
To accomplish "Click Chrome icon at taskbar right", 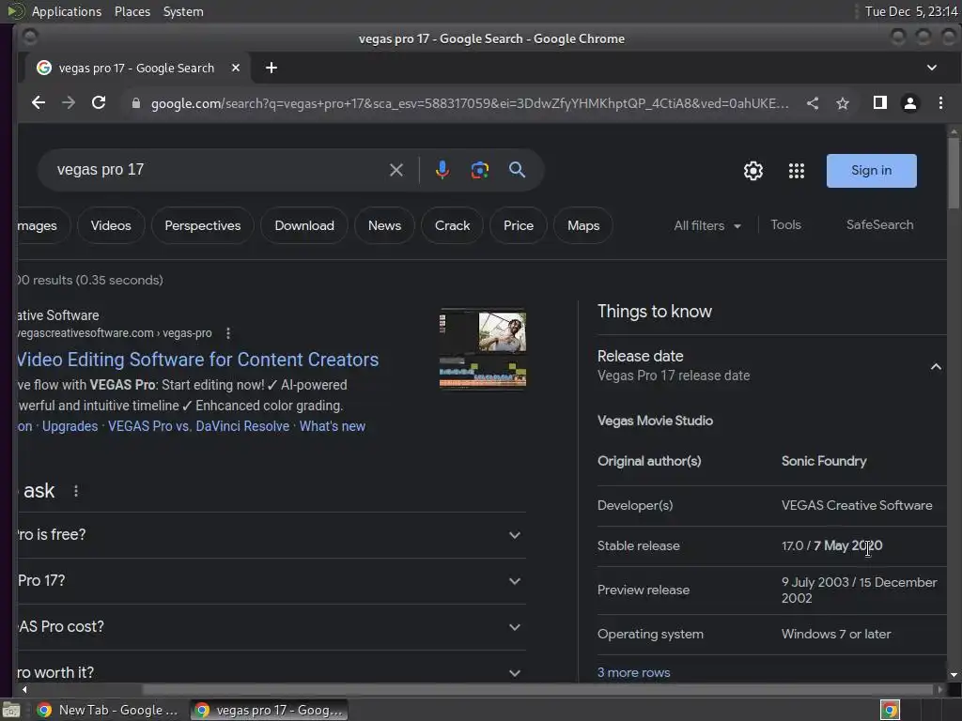I will tap(890, 710).
